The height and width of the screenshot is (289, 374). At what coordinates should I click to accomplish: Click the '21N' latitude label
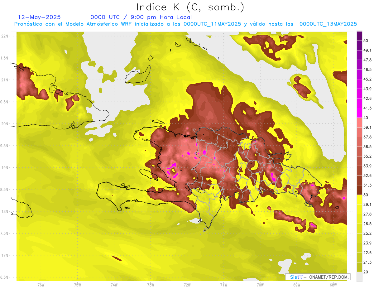5,80
